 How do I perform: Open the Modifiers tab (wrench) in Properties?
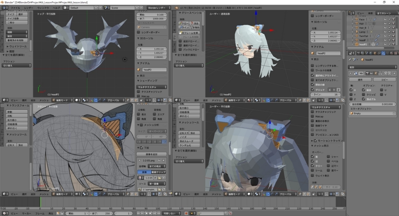point(383,53)
